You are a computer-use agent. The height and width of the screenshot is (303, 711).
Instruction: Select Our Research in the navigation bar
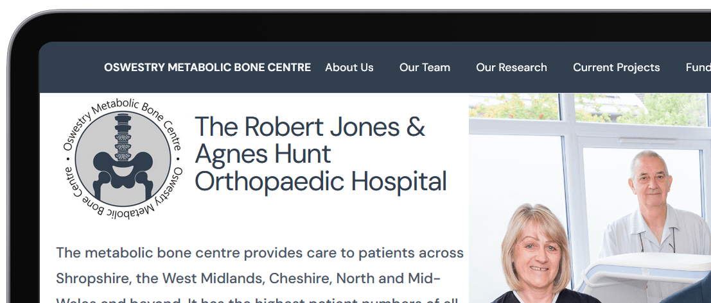coord(511,67)
